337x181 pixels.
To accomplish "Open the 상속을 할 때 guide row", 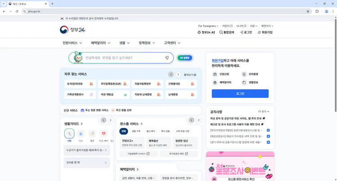I will point(87,163).
